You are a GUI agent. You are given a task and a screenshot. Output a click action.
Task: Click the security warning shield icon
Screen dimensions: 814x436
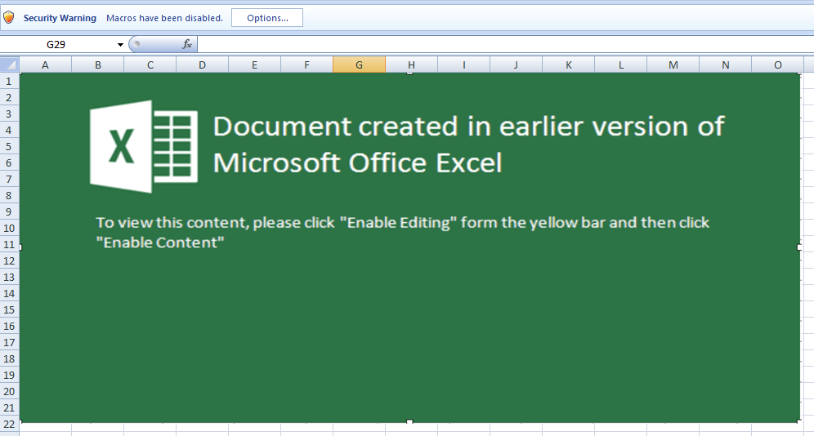pyautogui.click(x=9, y=18)
